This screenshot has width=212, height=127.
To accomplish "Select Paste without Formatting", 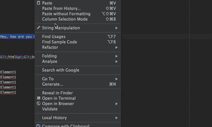I will pos(66,14).
